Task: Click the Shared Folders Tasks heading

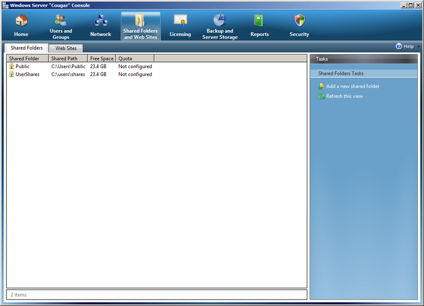Action: click(x=364, y=73)
